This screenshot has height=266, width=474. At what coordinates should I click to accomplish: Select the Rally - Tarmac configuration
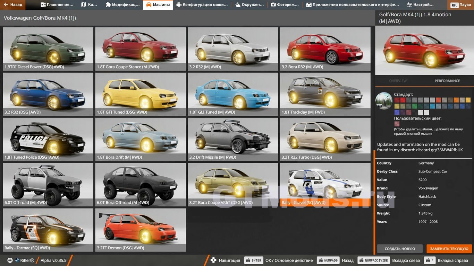pos(48,230)
